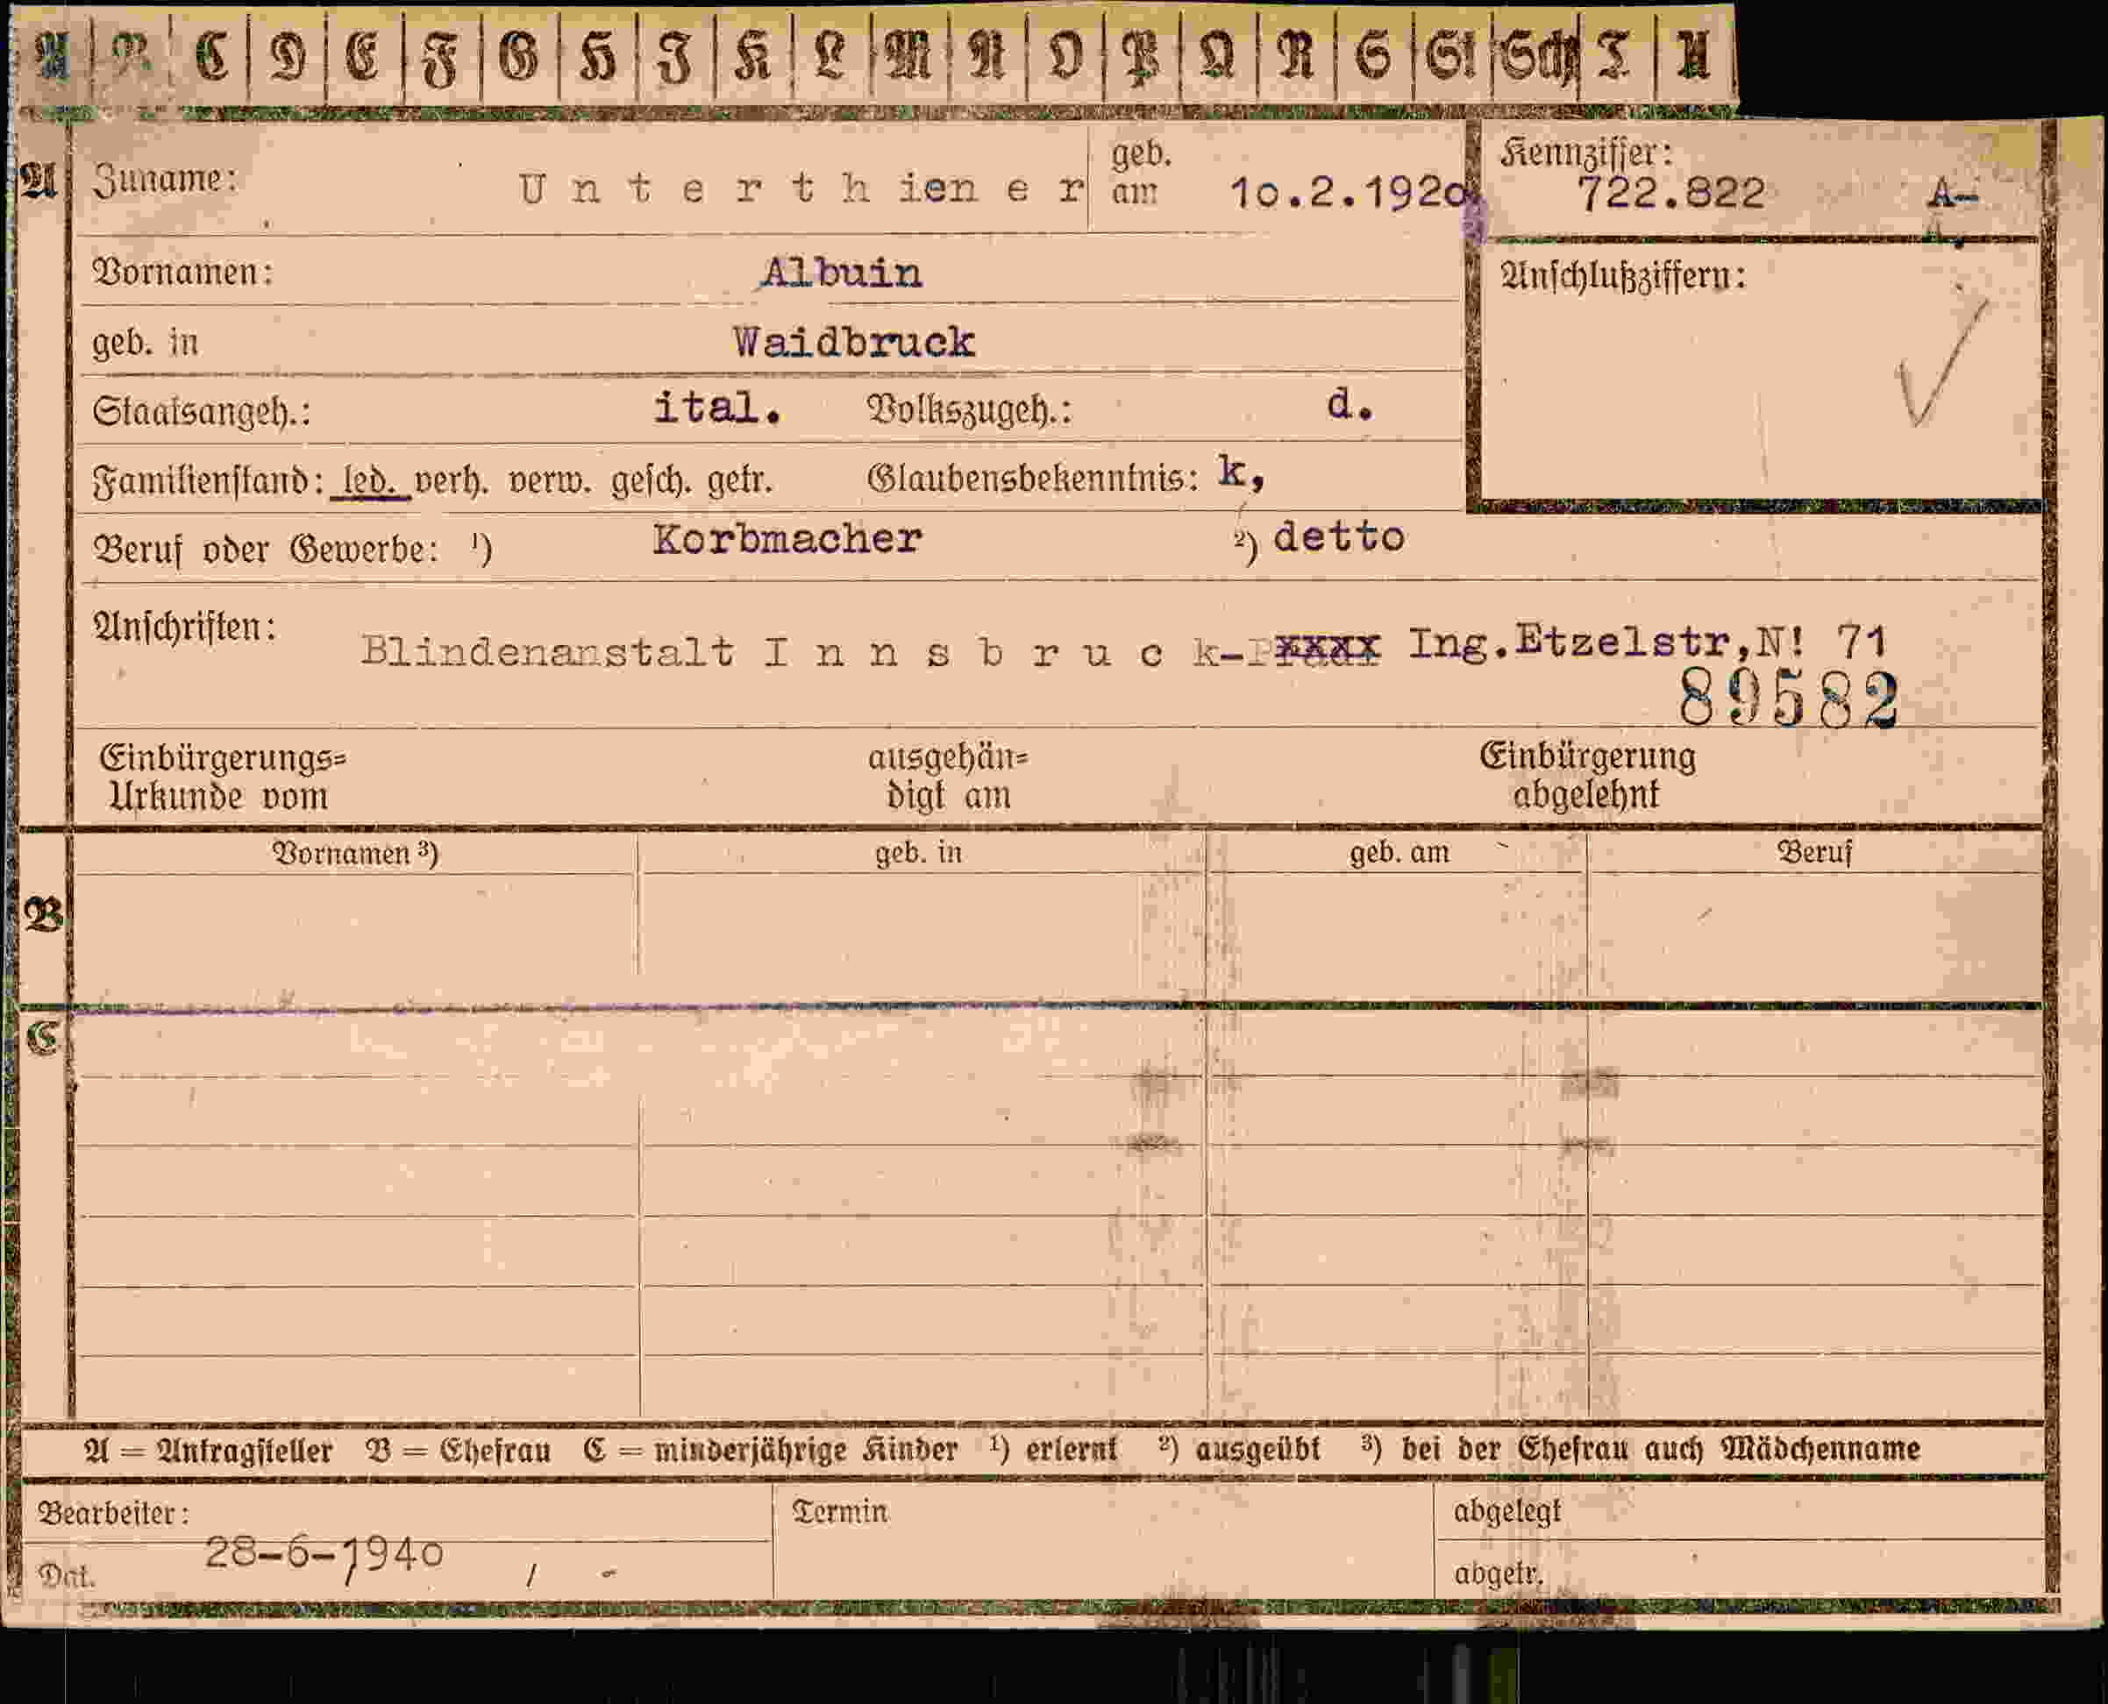The width and height of the screenshot is (2108, 1704).
Task: Click the address Blindenanstalt Innsbruck
Action: (790, 652)
